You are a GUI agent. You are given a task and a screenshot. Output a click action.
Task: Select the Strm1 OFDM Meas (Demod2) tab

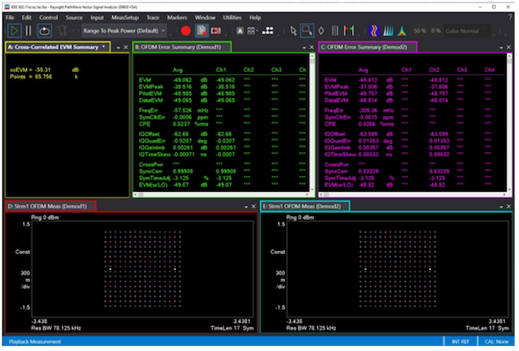point(305,207)
